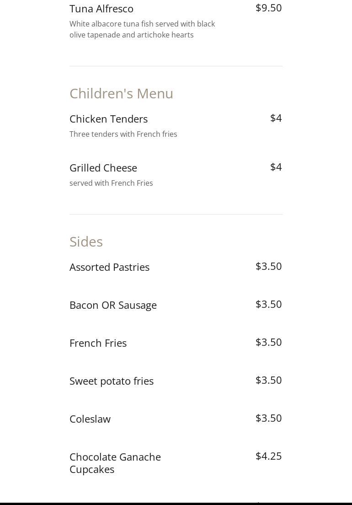Click the $4.25 cupcakes price
352x505 pixels.
pos(268,456)
